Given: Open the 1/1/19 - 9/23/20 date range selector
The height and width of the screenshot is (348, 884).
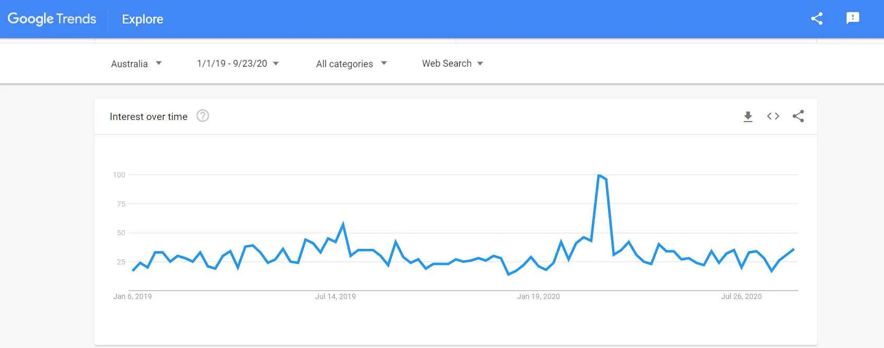Looking at the screenshot, I should (x=238, y=63).
